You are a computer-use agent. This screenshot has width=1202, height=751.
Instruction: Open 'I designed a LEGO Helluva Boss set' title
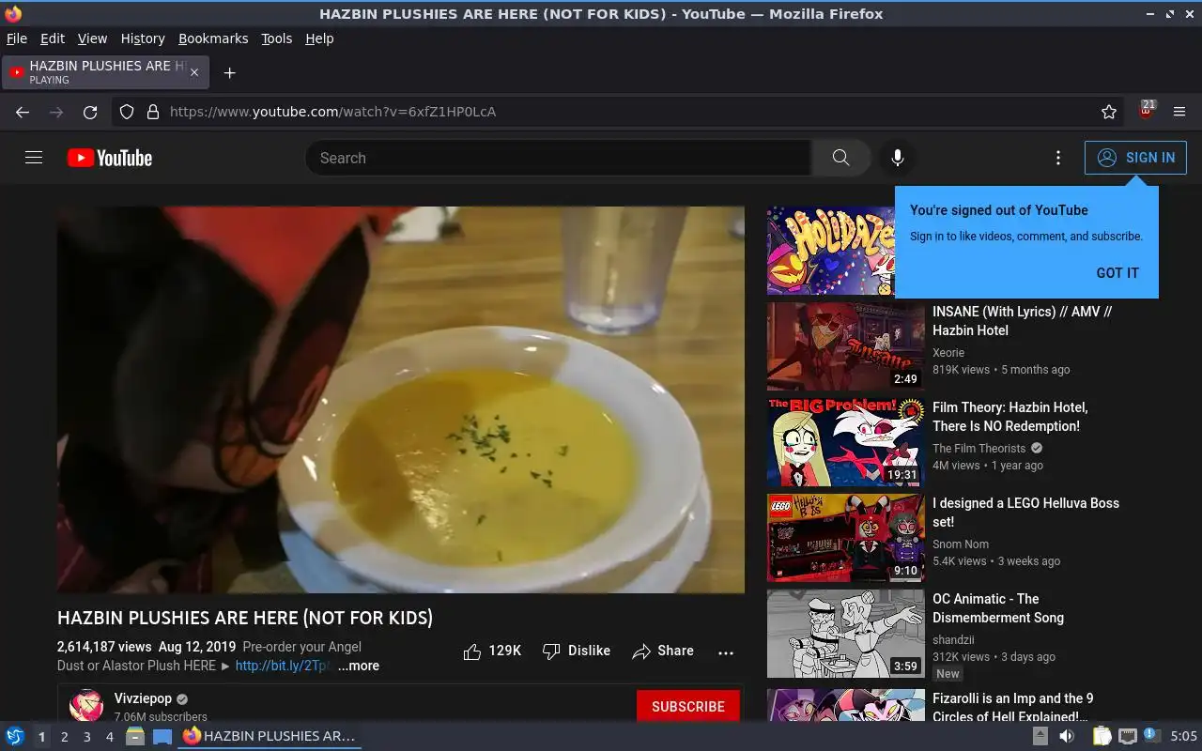[1025, 513]
